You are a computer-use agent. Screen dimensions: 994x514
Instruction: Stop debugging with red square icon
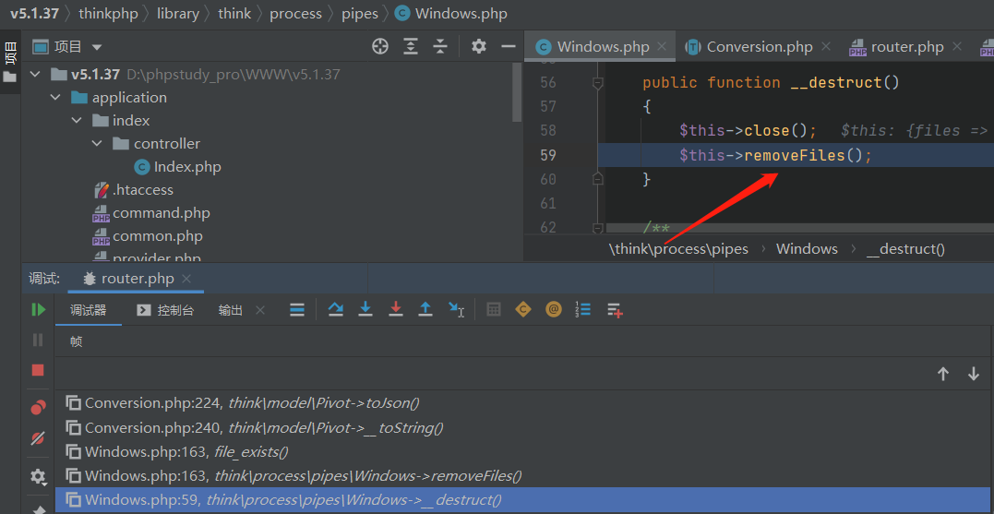38,370
